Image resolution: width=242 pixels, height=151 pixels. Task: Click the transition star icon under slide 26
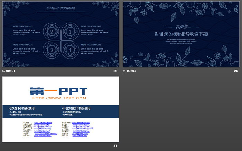tap(124, 71)
